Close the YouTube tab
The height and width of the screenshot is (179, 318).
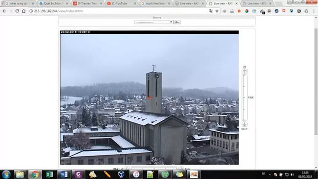coord(135,3)
